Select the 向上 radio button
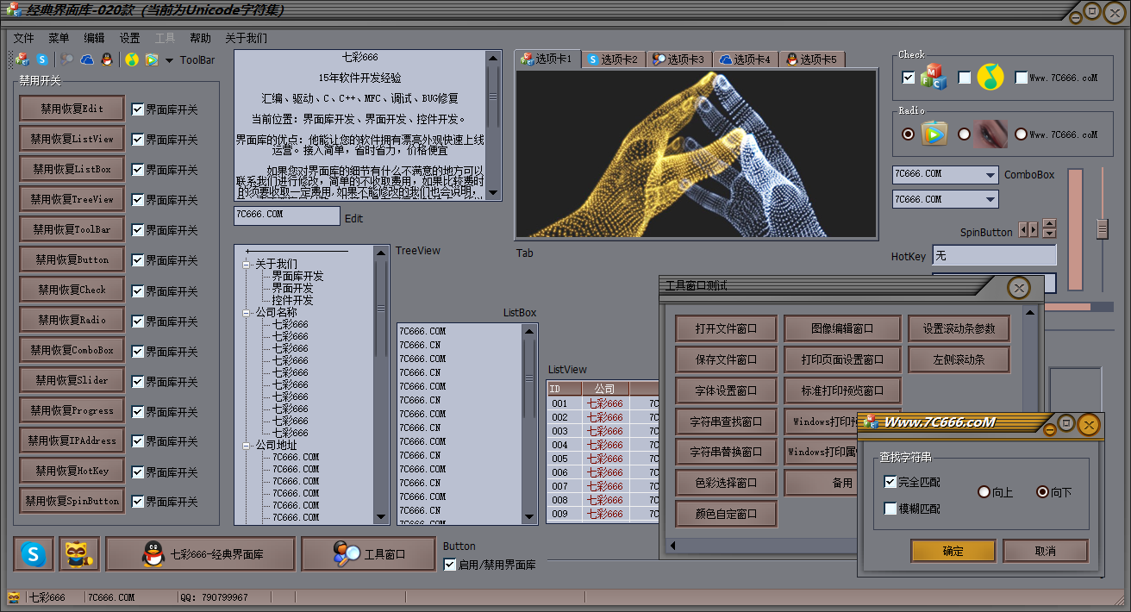Image resolution: width=1131 pixels, height=612 pixels. (x=984, y=492)
